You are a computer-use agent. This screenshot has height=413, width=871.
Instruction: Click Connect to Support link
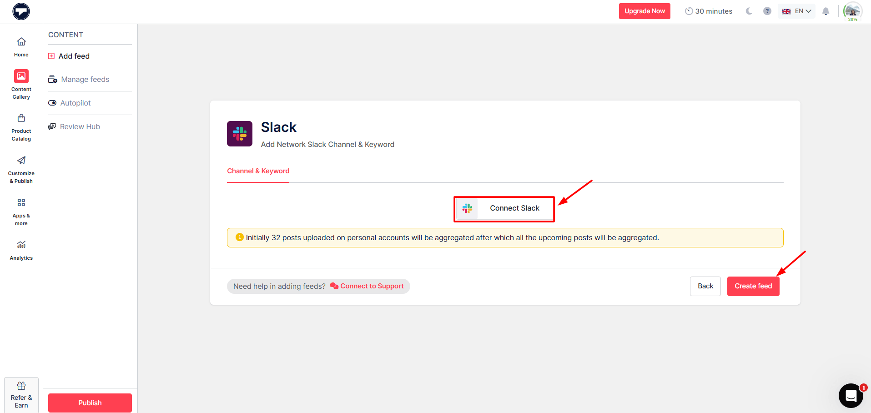(x=367, y=286)
